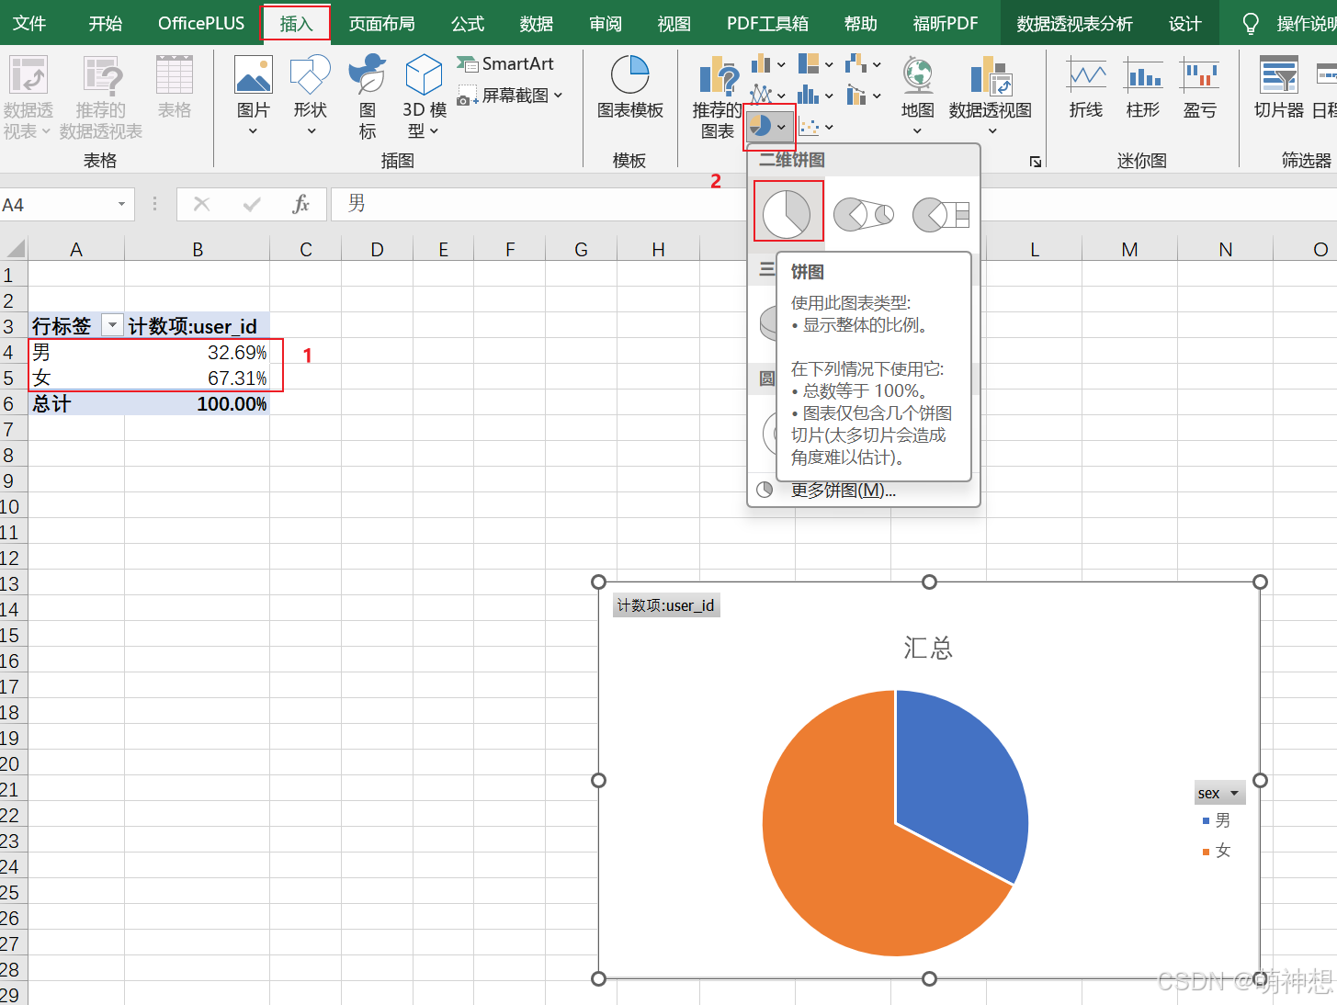
Task: Click the 图标 (Icons) insert button
Action: (368, 96)
